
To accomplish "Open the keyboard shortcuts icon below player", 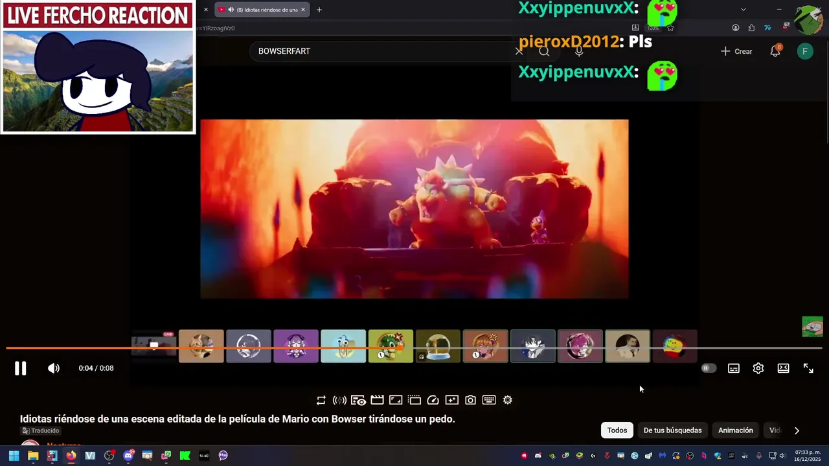I will click(x=489, y=401).
